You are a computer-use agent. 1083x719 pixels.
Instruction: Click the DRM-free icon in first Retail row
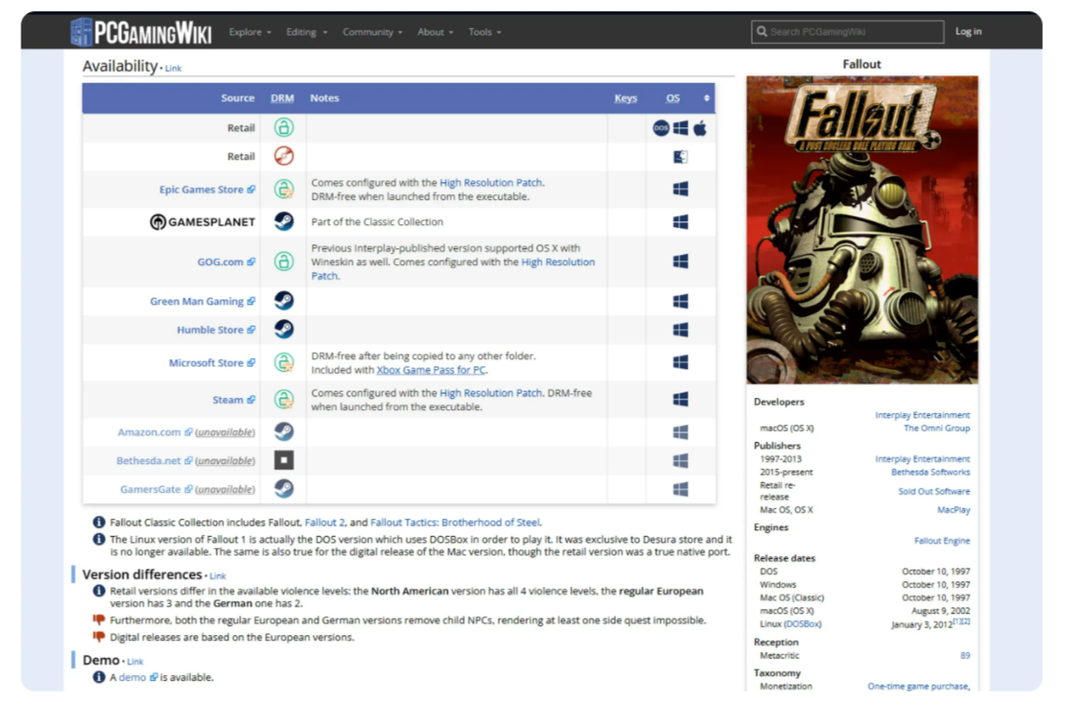click(x=284, y=127)
